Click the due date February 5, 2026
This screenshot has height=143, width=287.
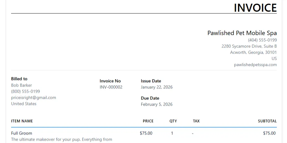(157, 104)
